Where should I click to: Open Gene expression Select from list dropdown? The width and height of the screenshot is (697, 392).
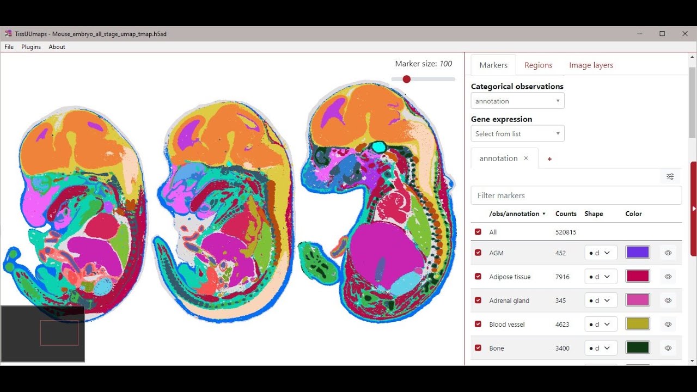pyautogui.click(x=517, y=133)
